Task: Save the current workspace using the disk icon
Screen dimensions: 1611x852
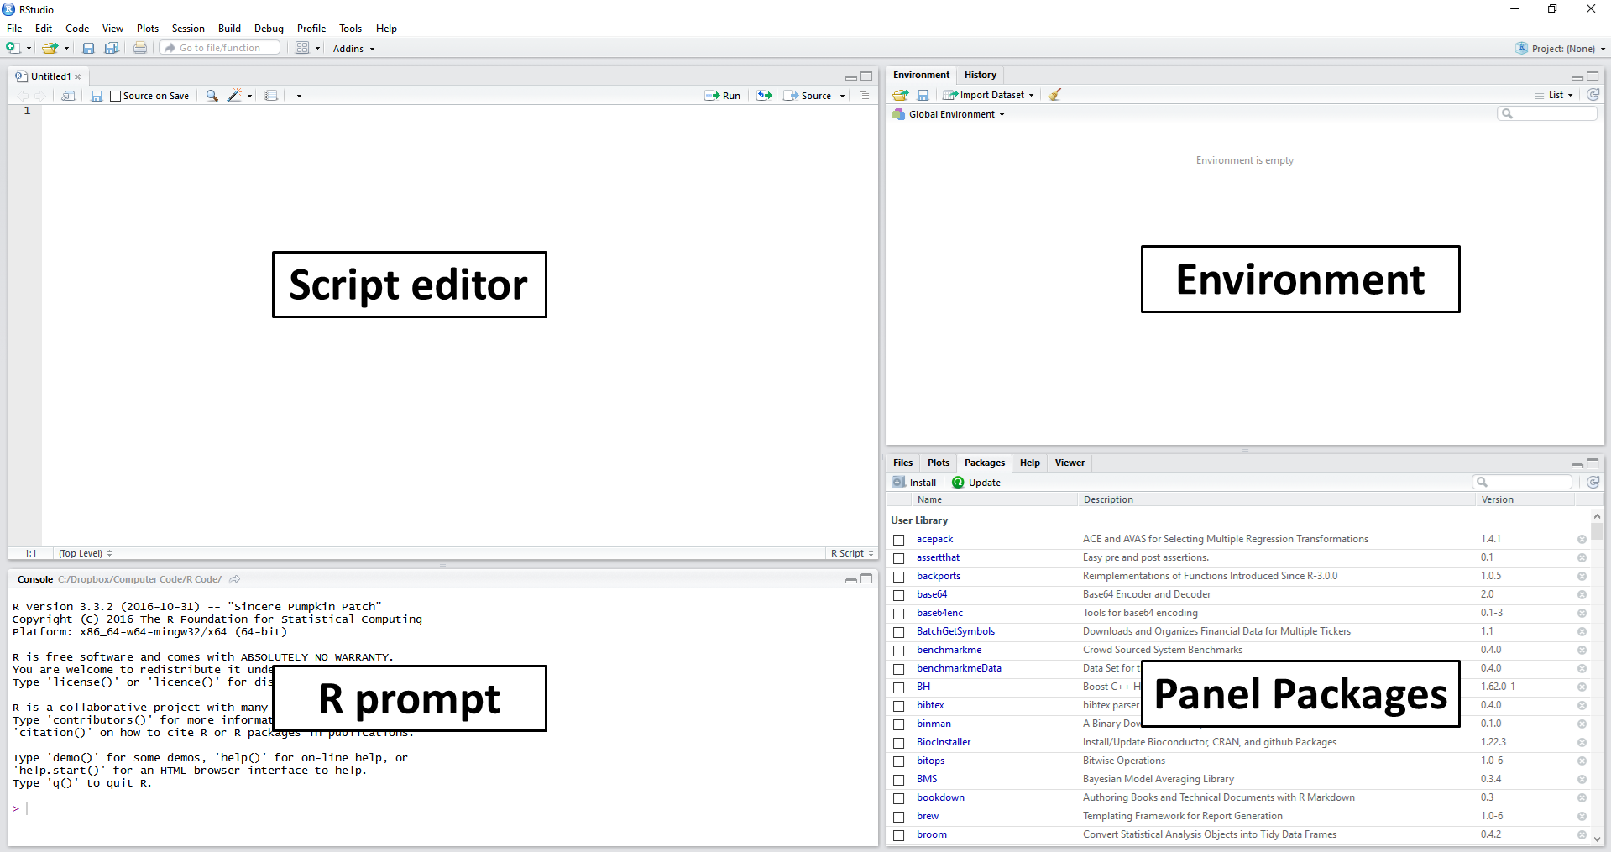Action: [923, 94]
